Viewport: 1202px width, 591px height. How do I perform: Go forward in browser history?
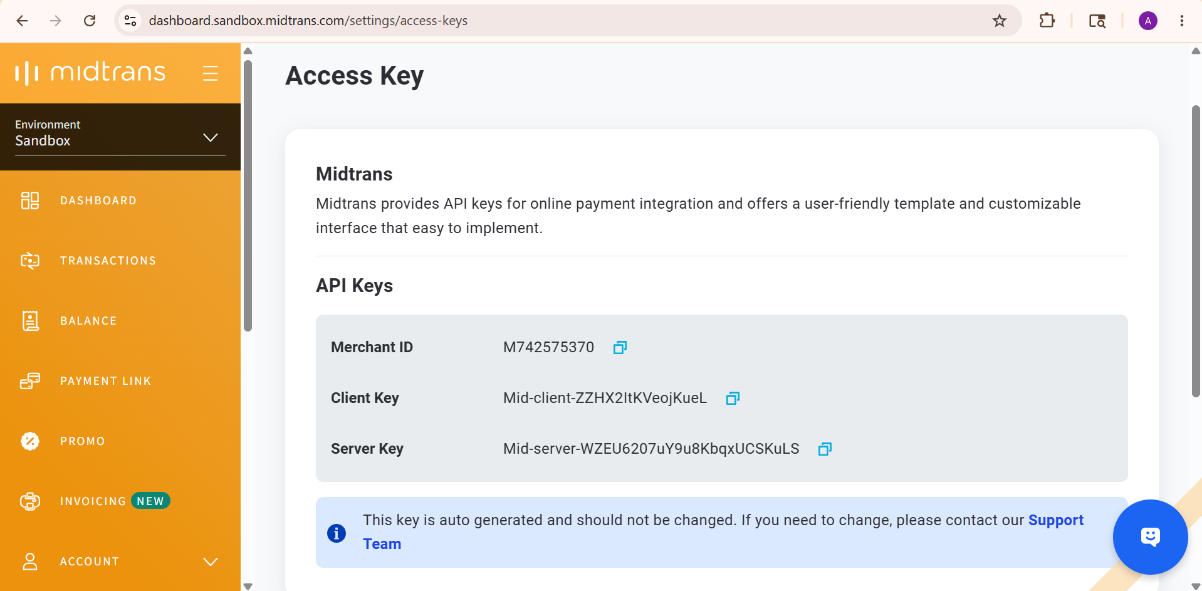pyautogui.click(x=56, y=21)
